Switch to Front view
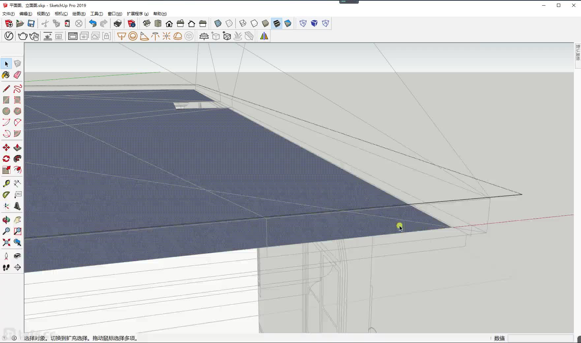581x343 pixels. click(169, 23)
